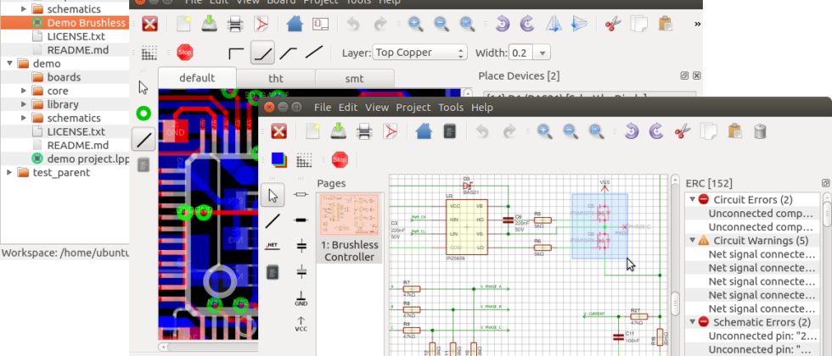Toggle the schematic grid display icon
832x356 pixels.
coord(306,159)
